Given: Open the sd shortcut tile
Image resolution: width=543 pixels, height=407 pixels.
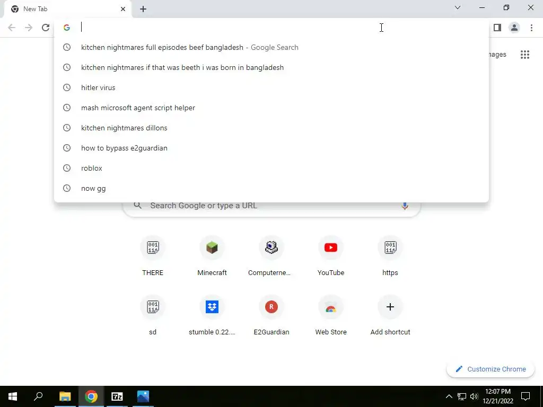Looking at the screenshot, I should click(153, 316).
